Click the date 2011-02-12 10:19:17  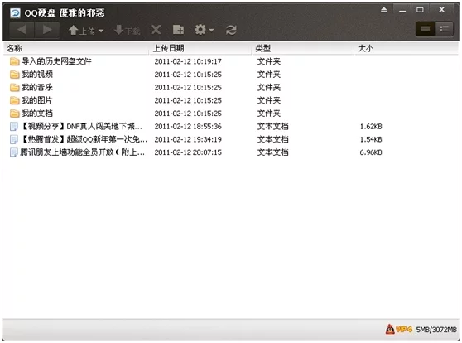tap(188, 61)
